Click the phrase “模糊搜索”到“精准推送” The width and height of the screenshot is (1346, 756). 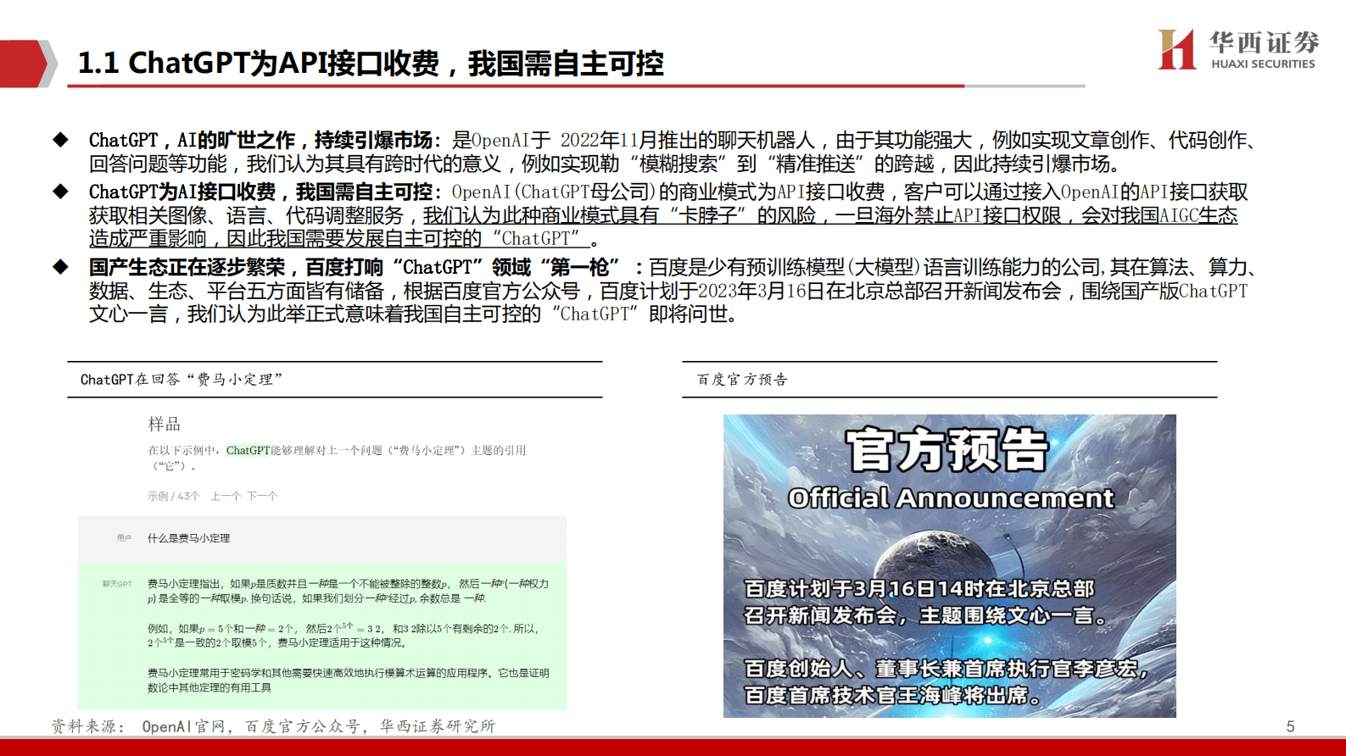coord(748,164)
